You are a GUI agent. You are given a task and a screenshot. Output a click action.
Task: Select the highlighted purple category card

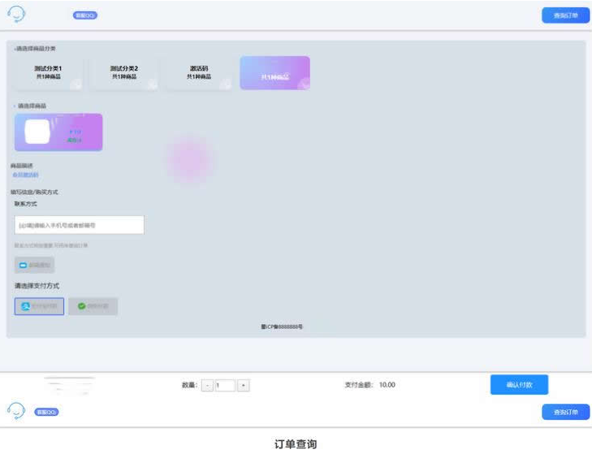tap(274, 73)
